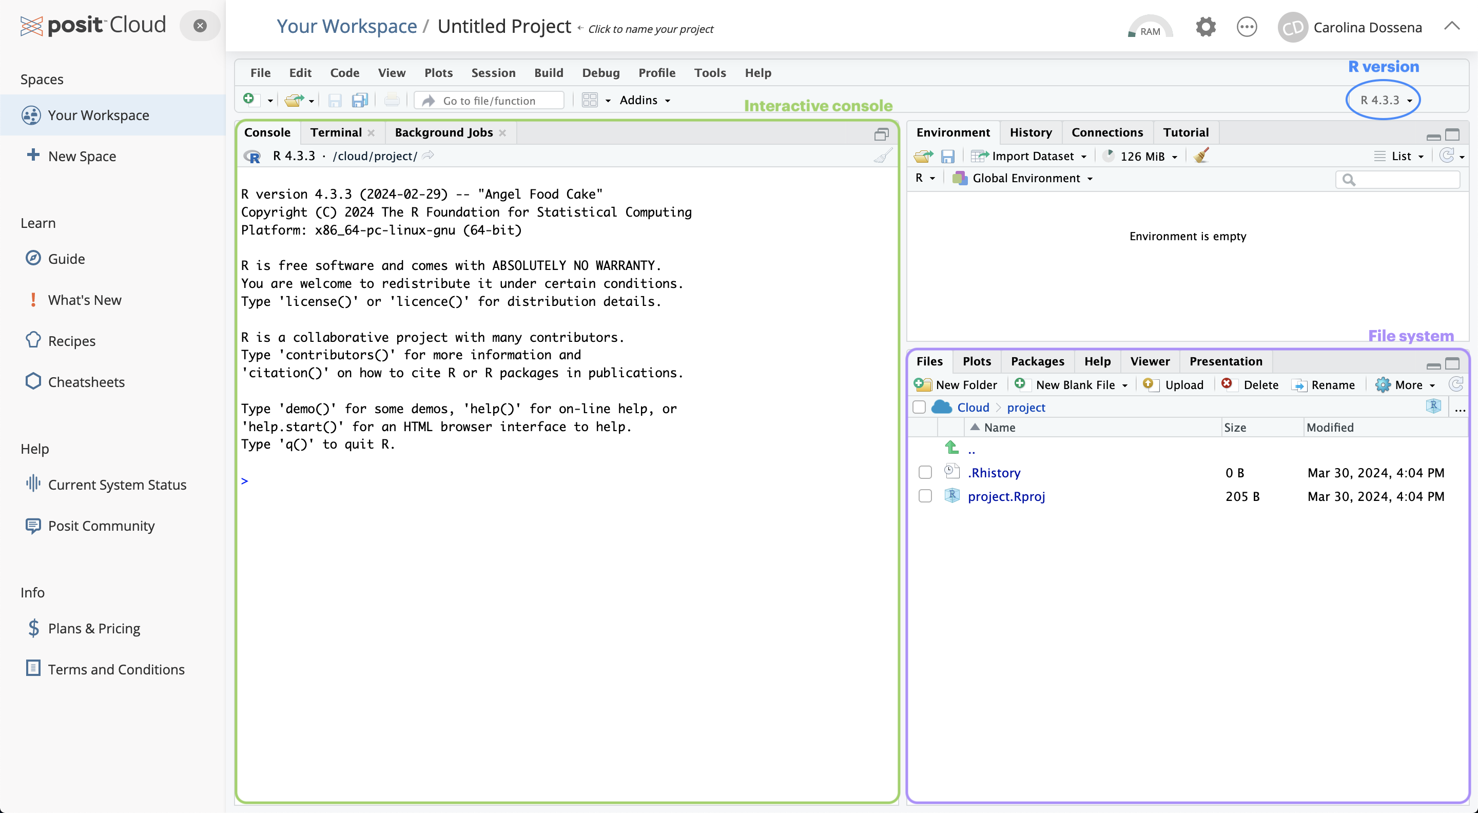Open the Session menu
The height and width of the screenshot is (813, 1478).
493,73
